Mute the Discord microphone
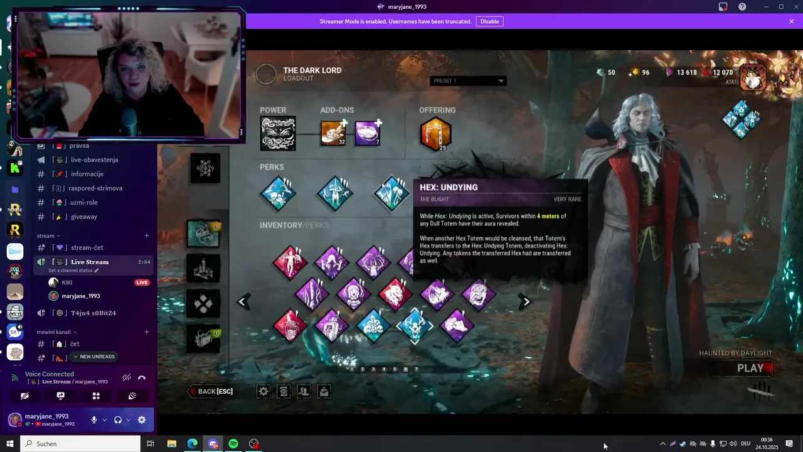The width and height of the screenshot is (803, 452). tap(94, 420)
